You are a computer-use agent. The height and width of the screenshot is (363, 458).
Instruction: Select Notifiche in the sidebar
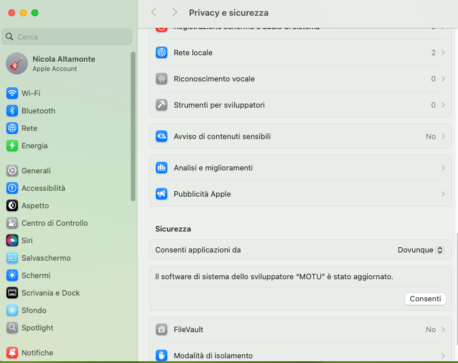[37, 353]
